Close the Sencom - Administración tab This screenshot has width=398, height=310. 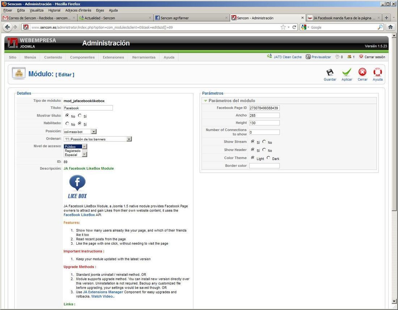302,18
